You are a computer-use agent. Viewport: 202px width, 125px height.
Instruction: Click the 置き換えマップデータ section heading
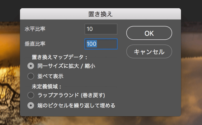59,57
